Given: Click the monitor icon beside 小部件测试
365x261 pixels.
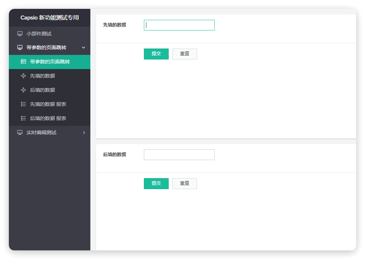Looking at the screenshot, I should [x=20, y=34].
